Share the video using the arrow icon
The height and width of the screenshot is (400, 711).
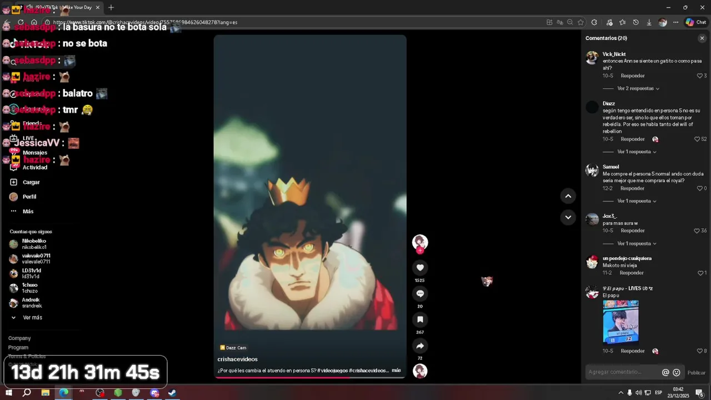pos(420,346)
